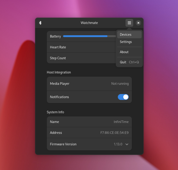Select the Heart Rate row
The width and height of the screenshot is (178, 170).
point(81,47)
